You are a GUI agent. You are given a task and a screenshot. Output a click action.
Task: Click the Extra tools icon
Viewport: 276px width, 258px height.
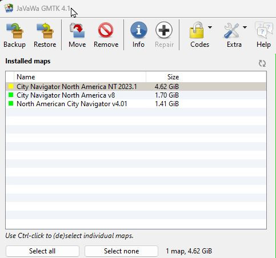pos(232,30)
